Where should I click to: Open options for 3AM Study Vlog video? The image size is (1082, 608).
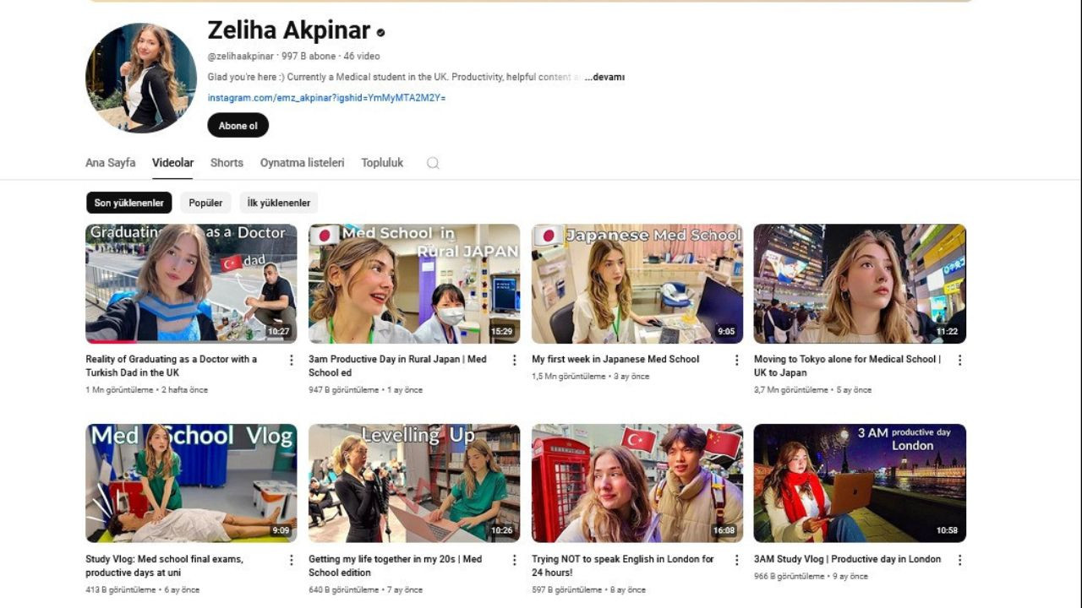(x=960, y=559)
